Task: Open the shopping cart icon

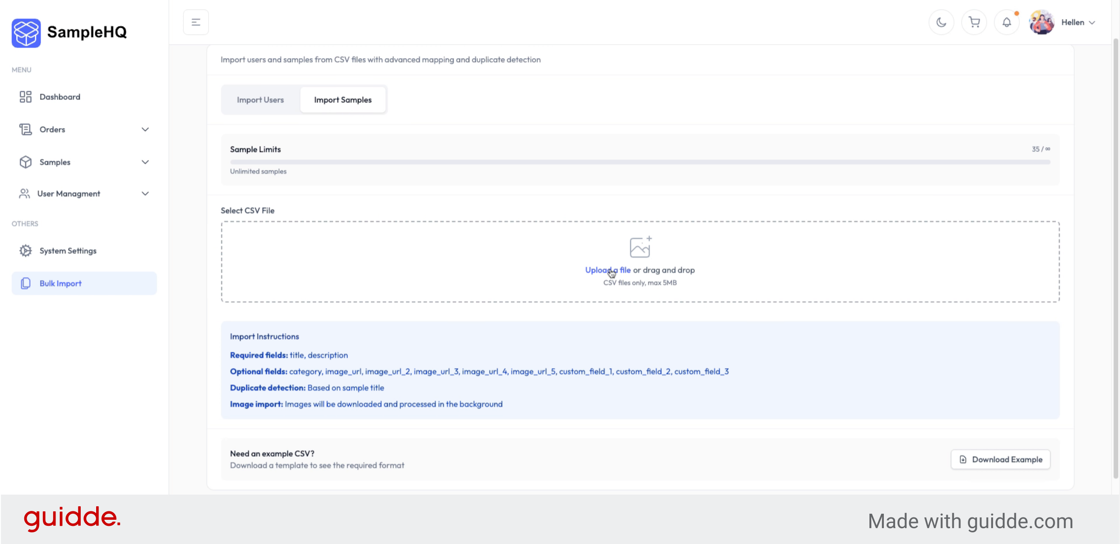Action: (974, 22)
